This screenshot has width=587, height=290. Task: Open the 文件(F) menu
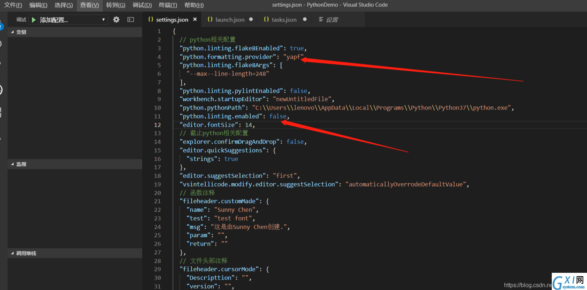(13, 5)
